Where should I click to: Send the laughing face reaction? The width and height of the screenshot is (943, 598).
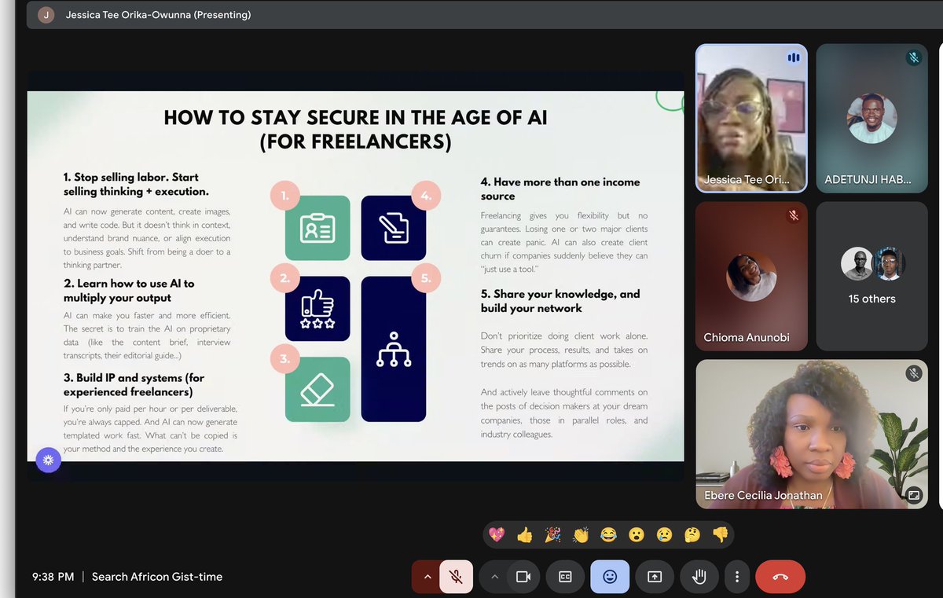coord(609,535)
